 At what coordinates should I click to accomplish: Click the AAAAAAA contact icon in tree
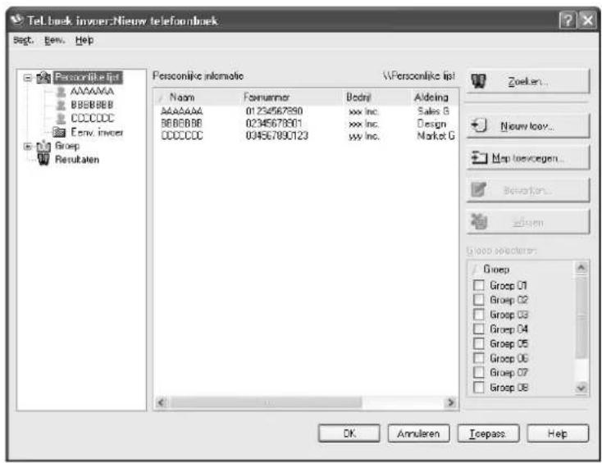(x=61, y=91)
